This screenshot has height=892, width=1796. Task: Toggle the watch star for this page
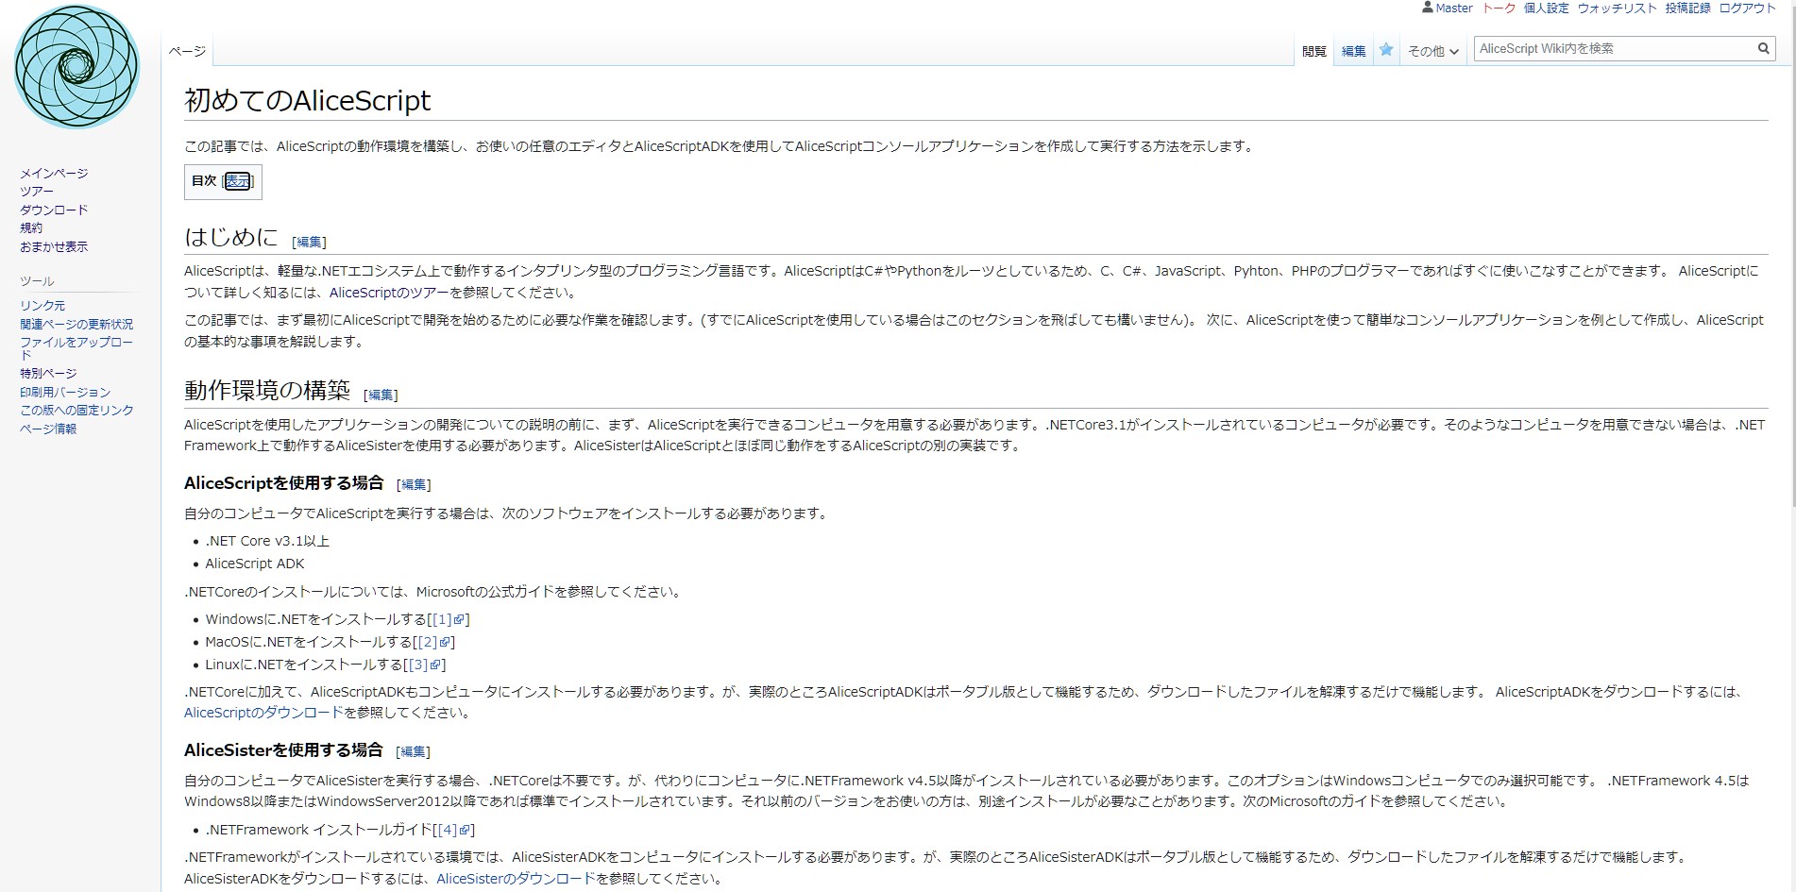[1384, 48]
